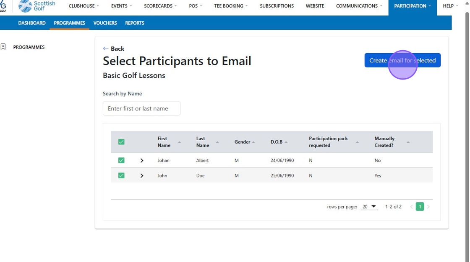This screenshot has width=470, height=262.
Task: Expand Johan Albert's row details
Action: coord(142,160)
